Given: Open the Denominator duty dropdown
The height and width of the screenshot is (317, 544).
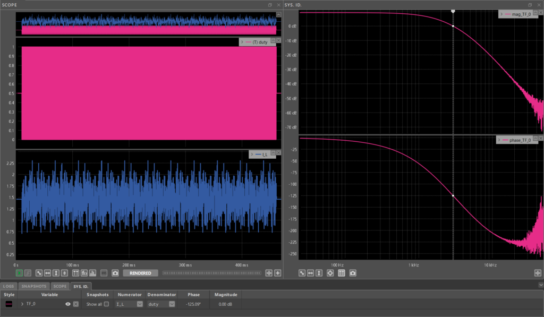Looking at the screenshot, I should coord(161,304).
